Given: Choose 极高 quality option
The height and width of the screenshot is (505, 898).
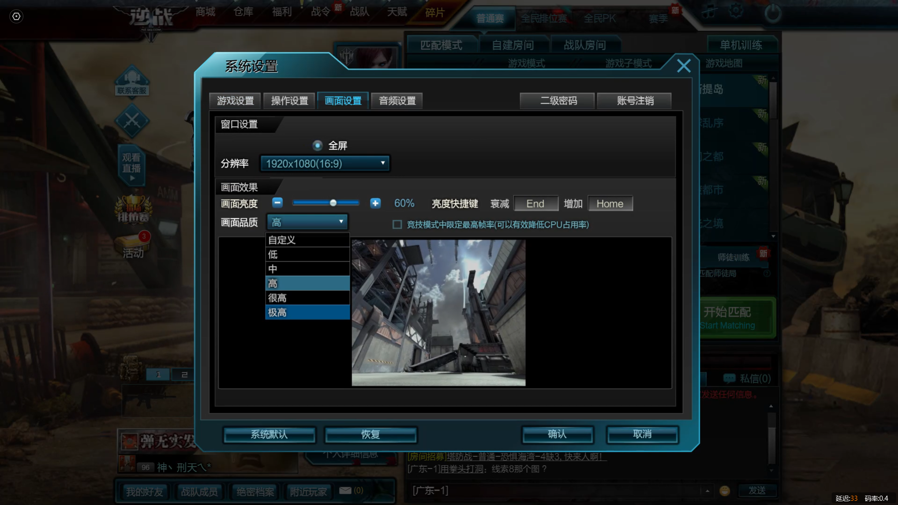Looking at the screenshot, I should pyautogui.click(x=307, y=312).
